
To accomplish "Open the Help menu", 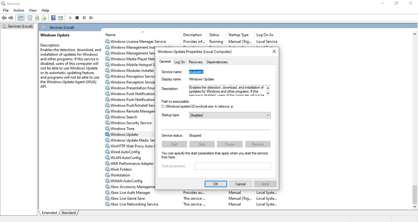I will pyautogui.click(x=45, y=10).
